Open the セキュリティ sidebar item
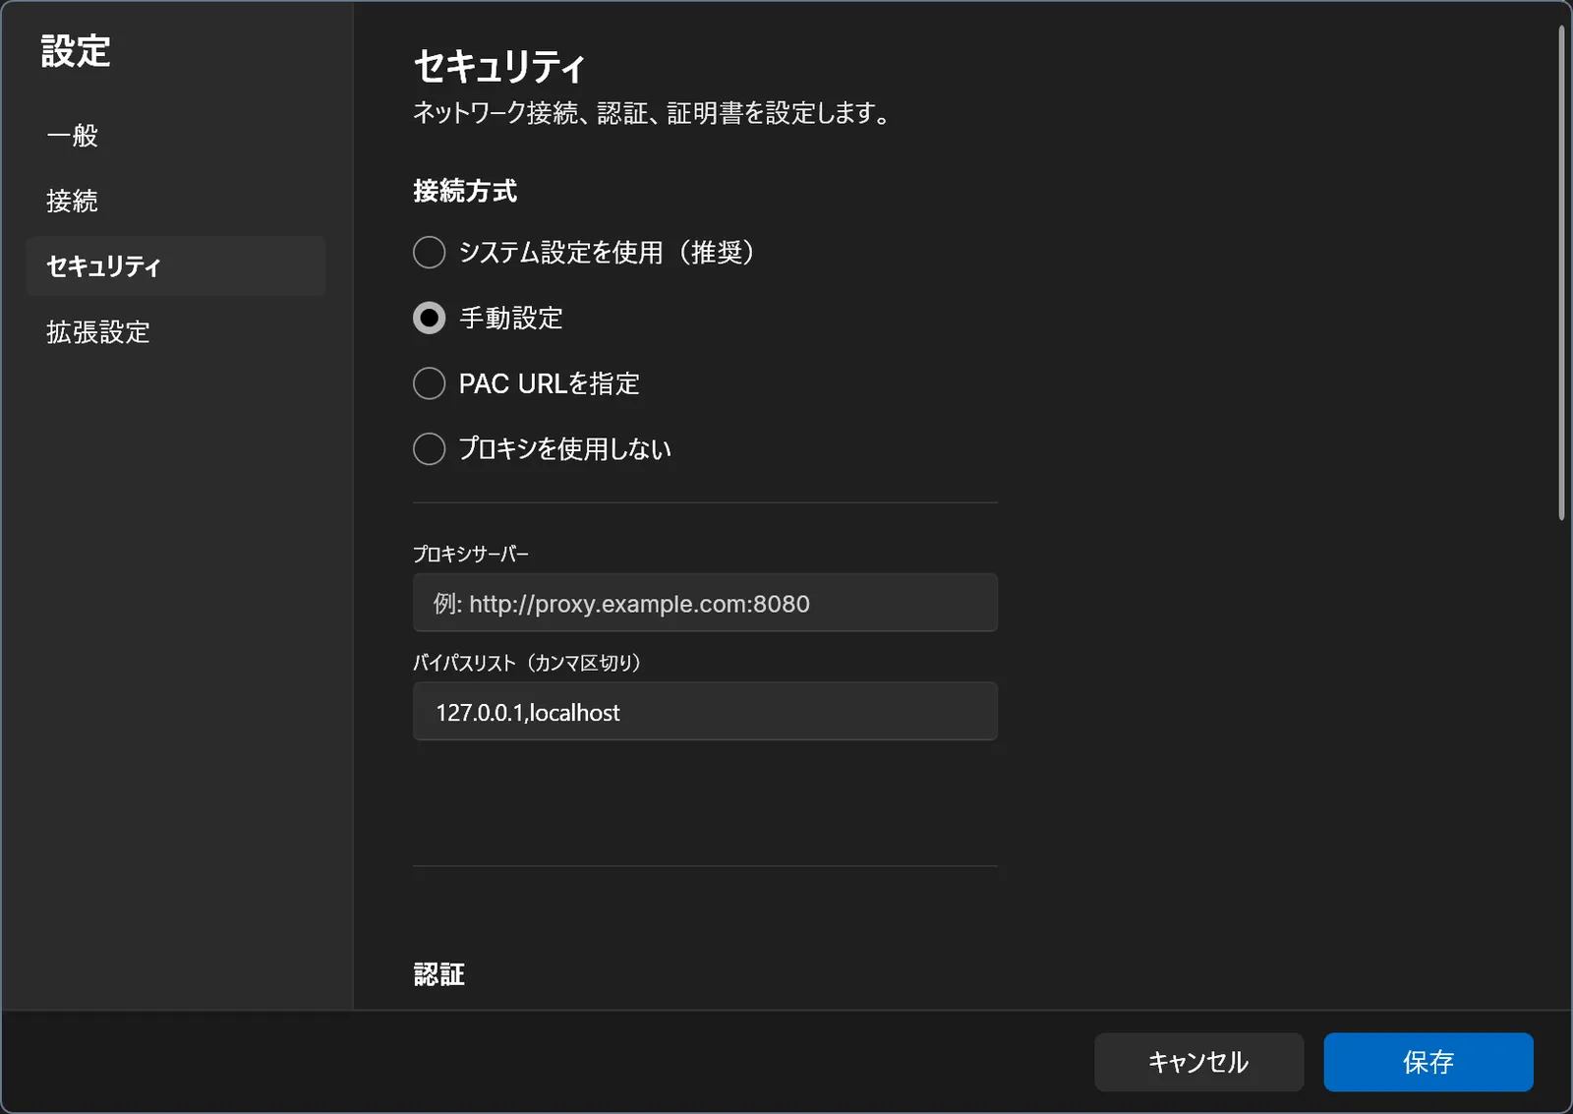Image resolution: width=1573 pixels, height=1114 pixels. (176, 266)
